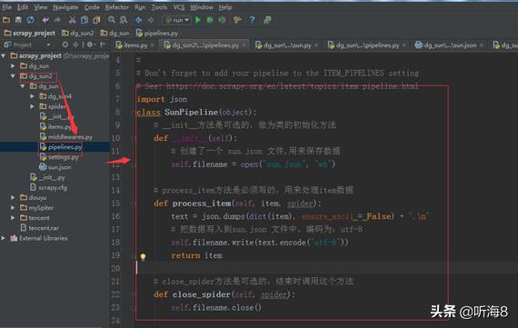Click pipelines.py in the breadcrumb bar

point(157,33)
